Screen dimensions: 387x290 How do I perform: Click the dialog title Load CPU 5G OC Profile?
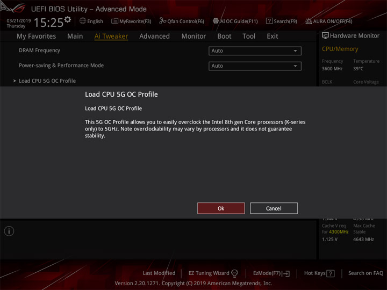(x=121, y=94)
